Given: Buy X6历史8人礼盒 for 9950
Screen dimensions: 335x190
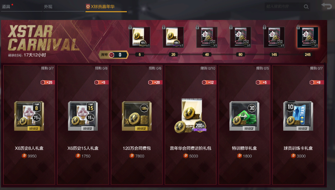Looking at the screenshot, I should [x=29, y=156].
